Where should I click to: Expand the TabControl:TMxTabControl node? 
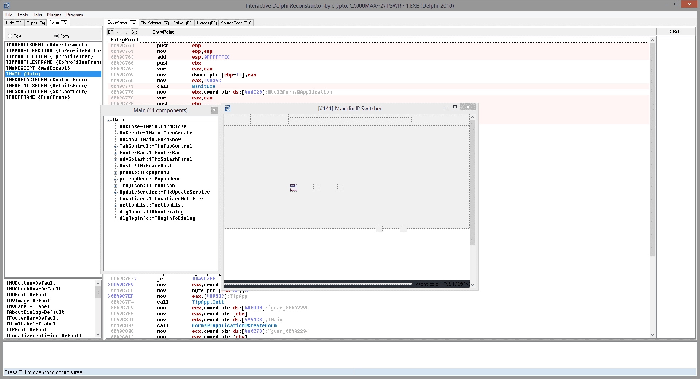(115, 146)
